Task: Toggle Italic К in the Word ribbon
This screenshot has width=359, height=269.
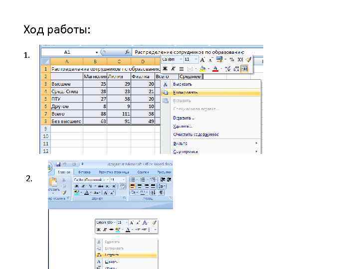Action: pyautogui.click(x=83, y=186)
